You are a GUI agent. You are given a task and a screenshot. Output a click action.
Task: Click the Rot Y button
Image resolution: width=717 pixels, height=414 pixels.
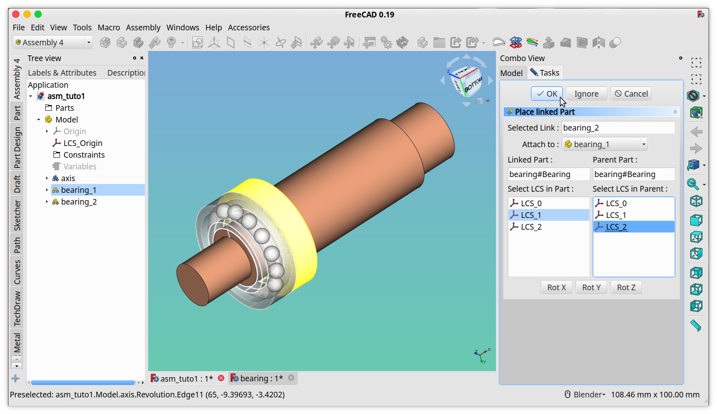tap(591, 287)
